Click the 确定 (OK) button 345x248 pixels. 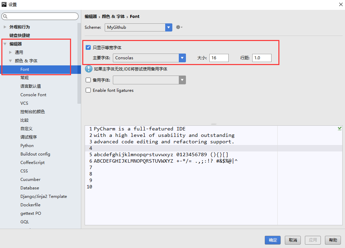pyautogui.click(x=273, y=240)
